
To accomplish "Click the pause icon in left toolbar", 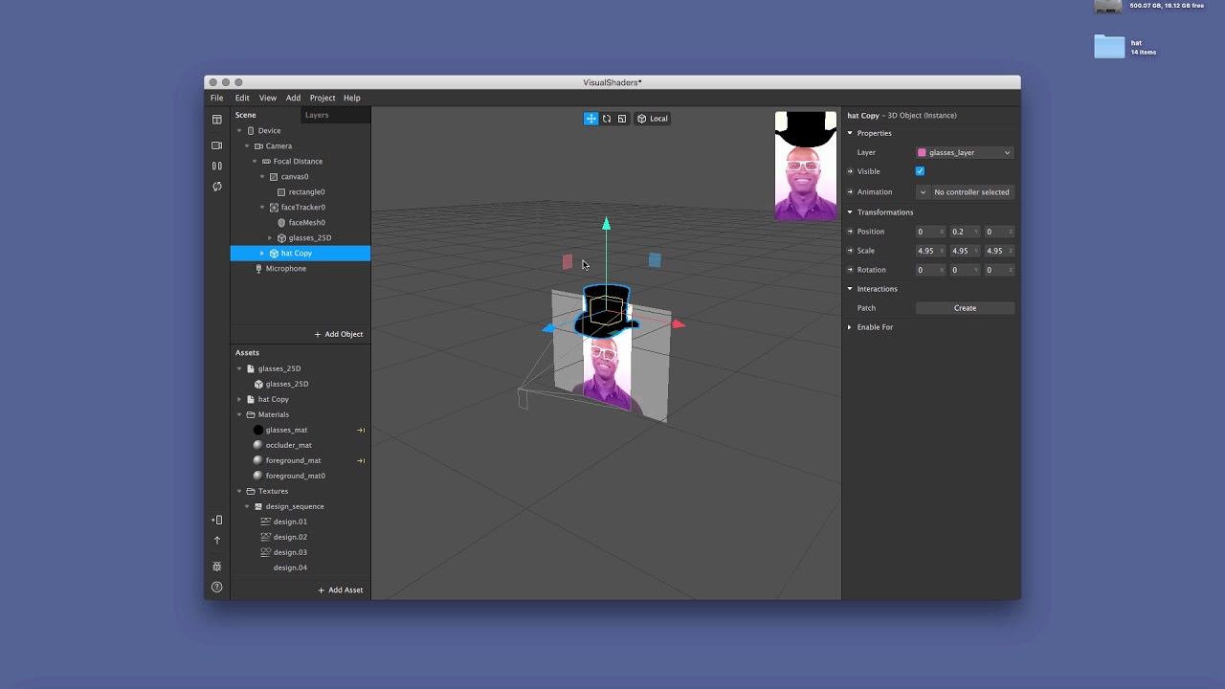I will [217, 166].
